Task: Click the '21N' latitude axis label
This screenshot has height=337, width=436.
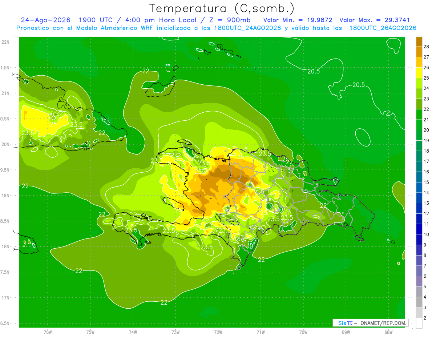Action: tap(5, 93)
